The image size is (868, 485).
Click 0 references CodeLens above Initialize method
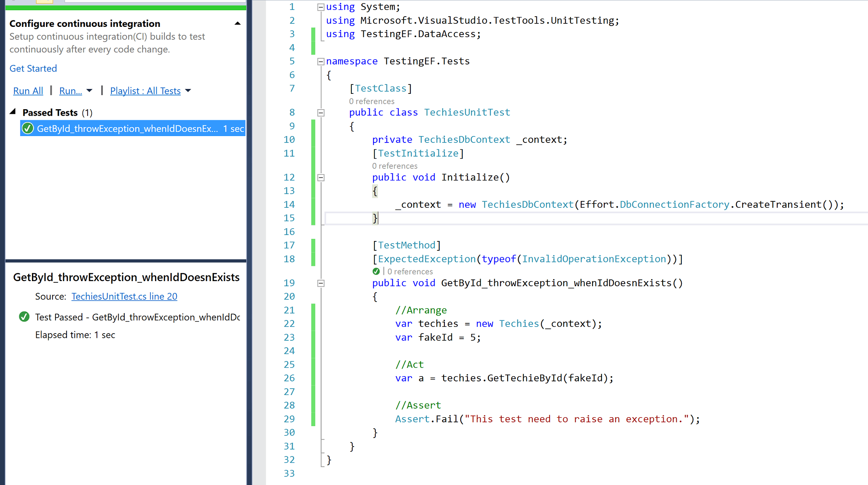(395, 166)
